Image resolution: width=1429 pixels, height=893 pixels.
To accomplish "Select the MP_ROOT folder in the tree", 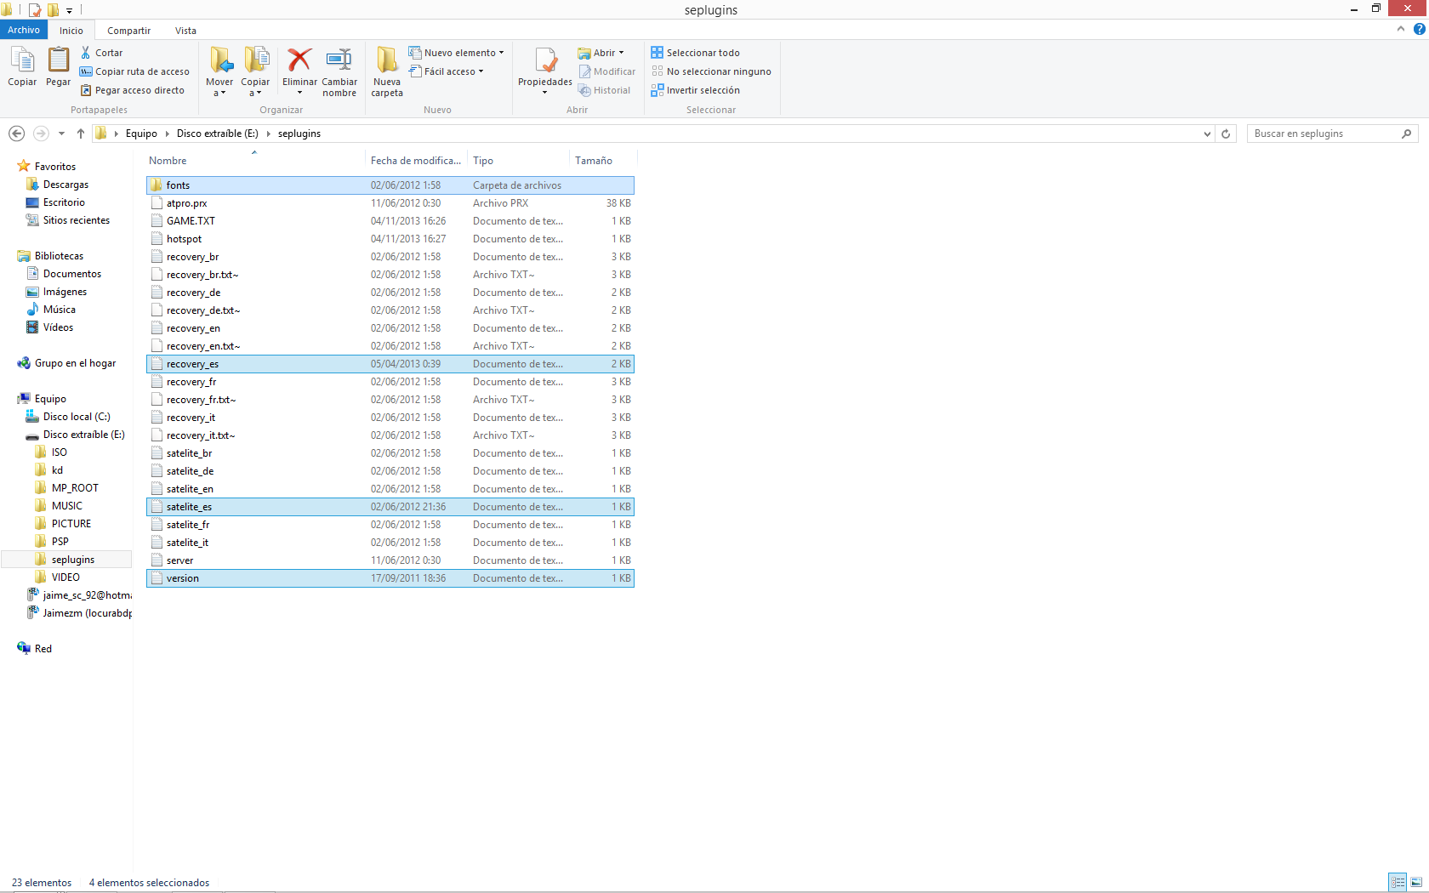I will click(75, 488).
